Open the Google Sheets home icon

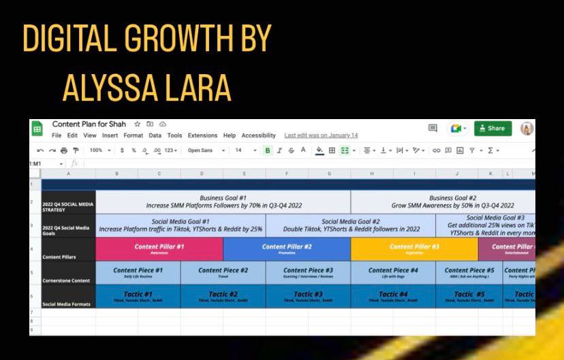click(x=37, y=129)
